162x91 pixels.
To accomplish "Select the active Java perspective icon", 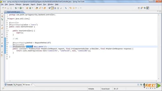I will [148, 8].
